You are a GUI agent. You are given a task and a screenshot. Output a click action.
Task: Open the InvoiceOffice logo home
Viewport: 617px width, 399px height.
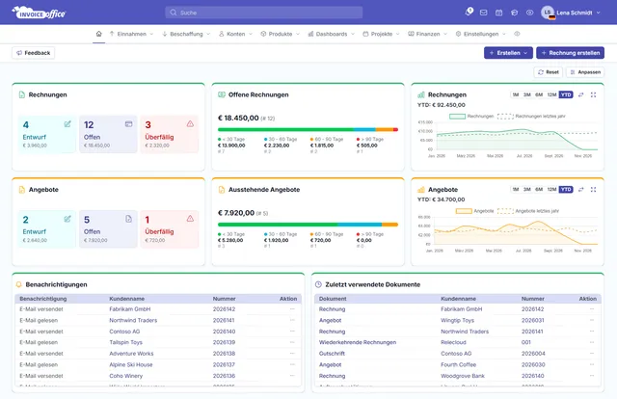tap(39, 13)
